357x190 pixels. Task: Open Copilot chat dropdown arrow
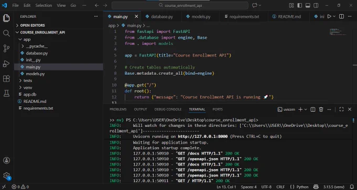pos(260,5)
